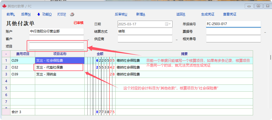Minimize the 其他付款单 window
Viewport: 272px width, 120px height.
249,6
